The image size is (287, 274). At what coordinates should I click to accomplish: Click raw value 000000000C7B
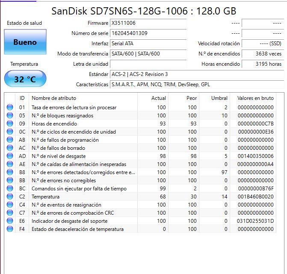(x=256, y=124)
